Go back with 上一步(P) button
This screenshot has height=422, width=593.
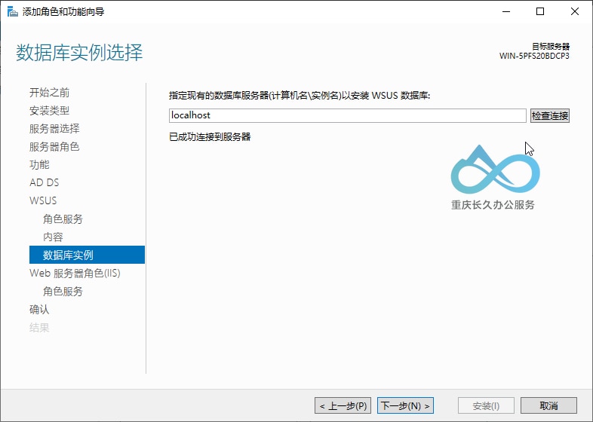pyautogui.click(x=343, y=405)
